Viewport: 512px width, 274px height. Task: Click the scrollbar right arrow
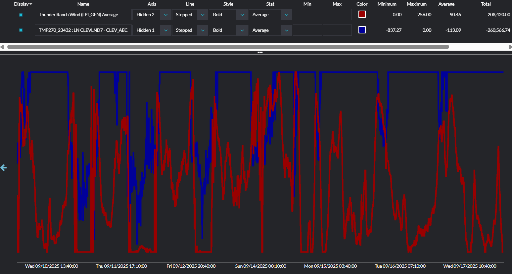[510, 47]
